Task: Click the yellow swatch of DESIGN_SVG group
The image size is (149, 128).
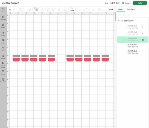Action: pyautogui.click(x=122, y=21)
